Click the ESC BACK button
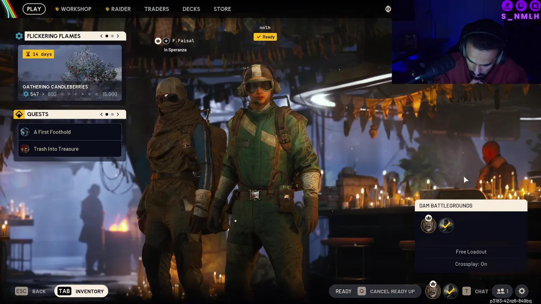This screenshot has height=304, width=541. (x=30, y=291)
